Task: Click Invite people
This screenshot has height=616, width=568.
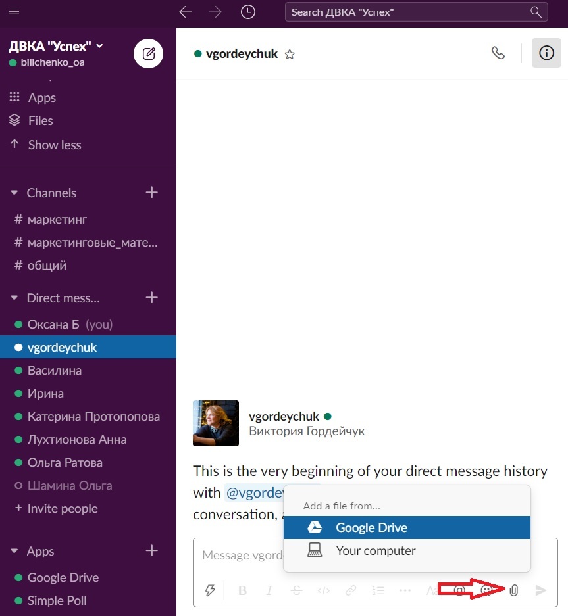Action: coord(62,508)
